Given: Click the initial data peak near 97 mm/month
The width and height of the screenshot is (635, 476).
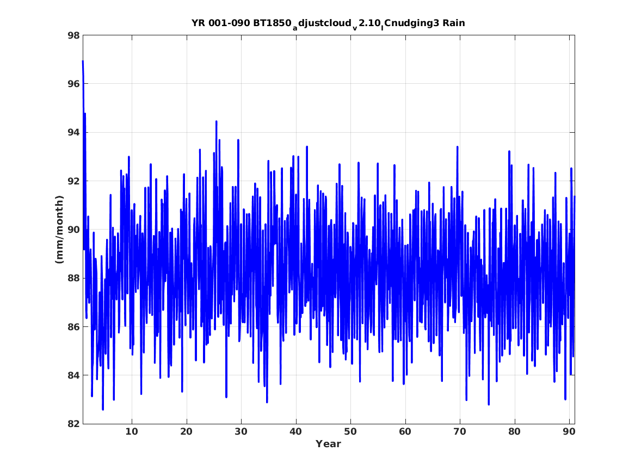Looking at the screenshot, I should pyautogui.click(x=83, y=61).
